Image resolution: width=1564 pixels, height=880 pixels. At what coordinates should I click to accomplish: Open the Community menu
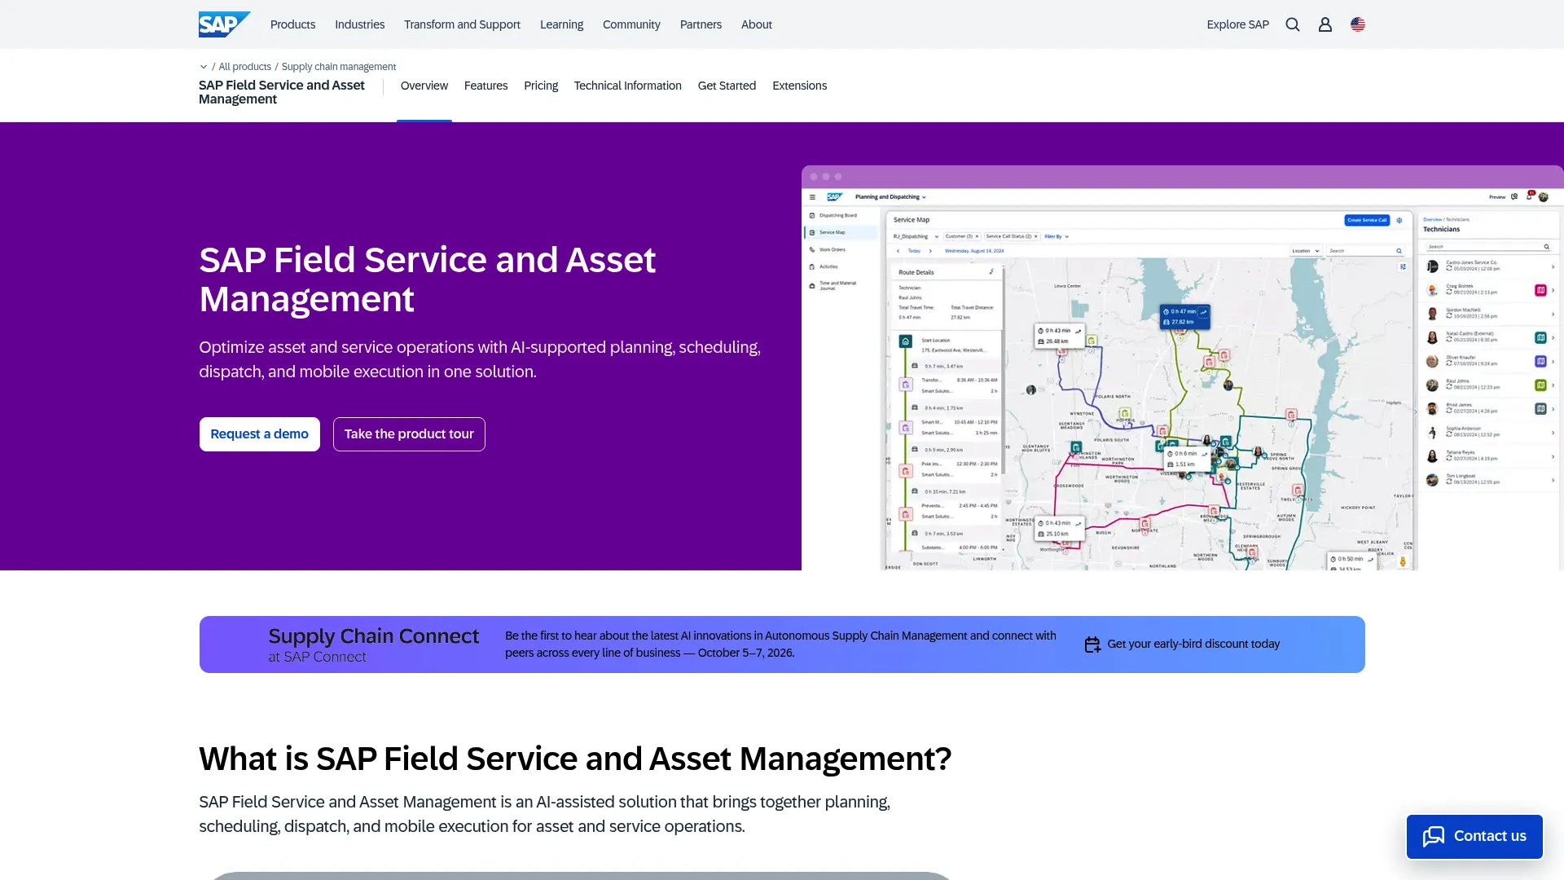pyautogui.click(x=631, y=24)
